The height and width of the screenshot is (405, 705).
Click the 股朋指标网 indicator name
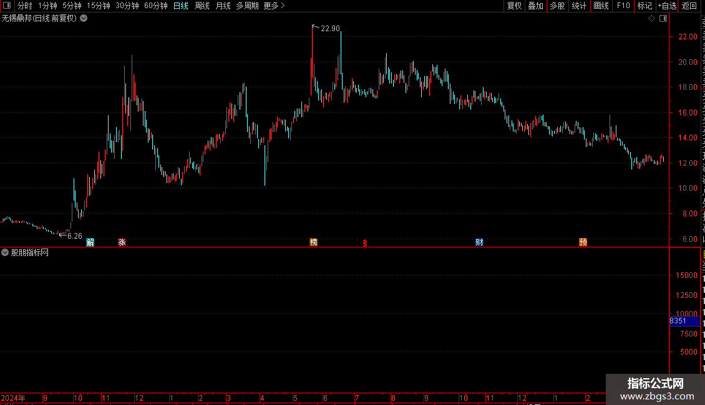[x=30, y=253]
